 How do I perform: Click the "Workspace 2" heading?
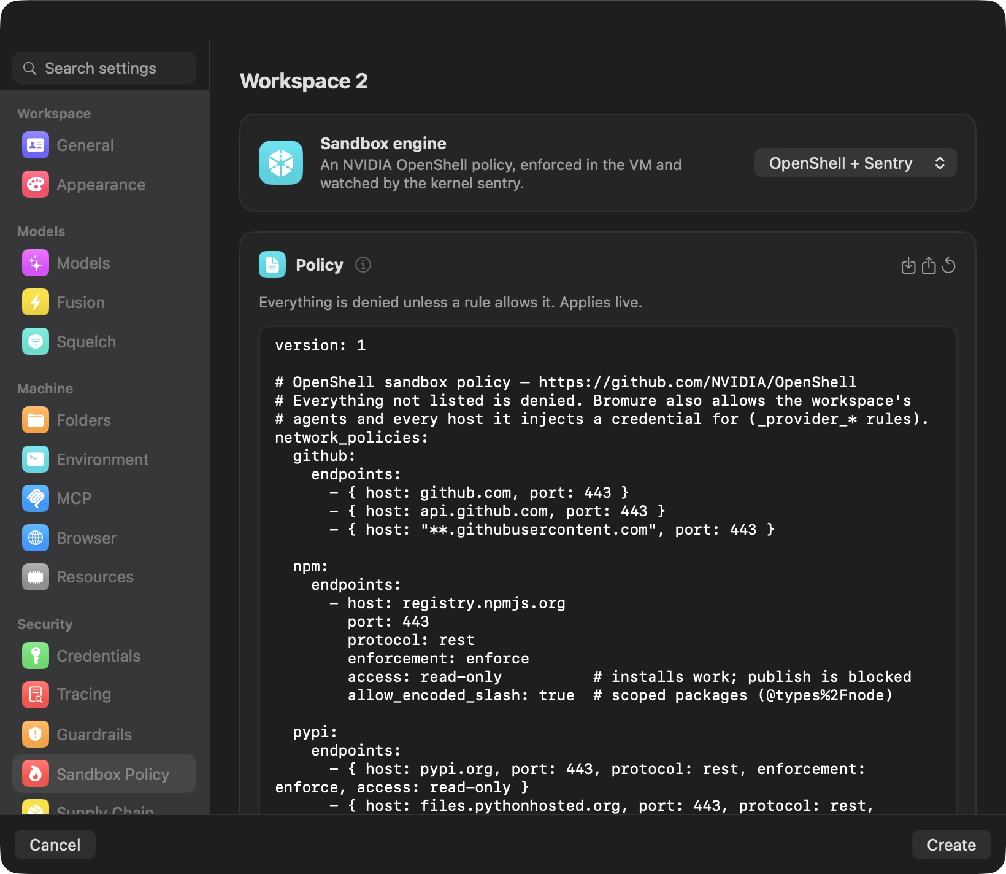coord(304,81)
